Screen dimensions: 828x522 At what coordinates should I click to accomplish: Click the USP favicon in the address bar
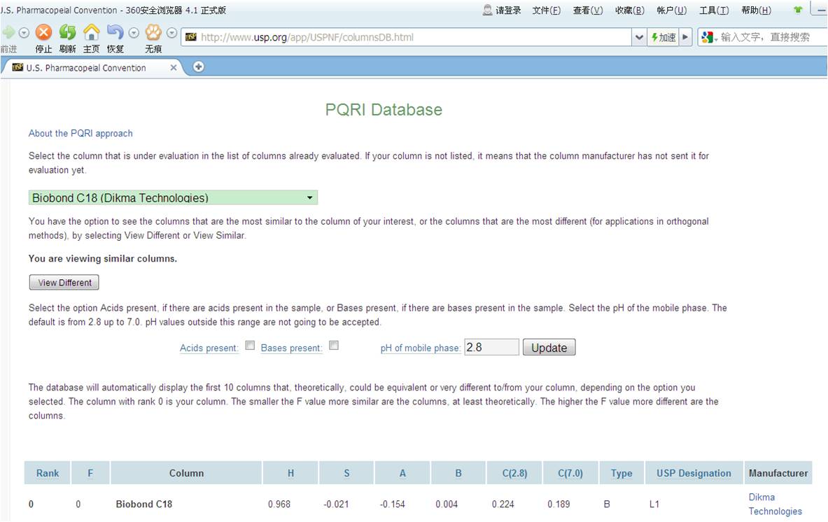[190, 37]
